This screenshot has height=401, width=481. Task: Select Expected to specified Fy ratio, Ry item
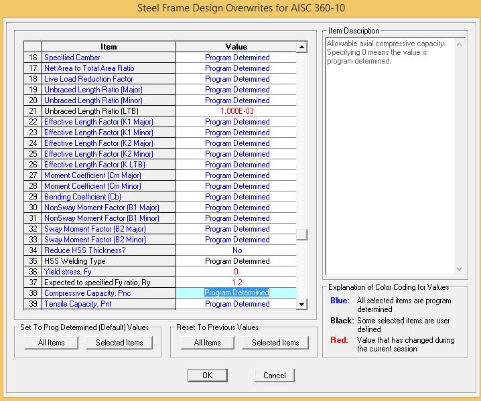tap(109, 283)
